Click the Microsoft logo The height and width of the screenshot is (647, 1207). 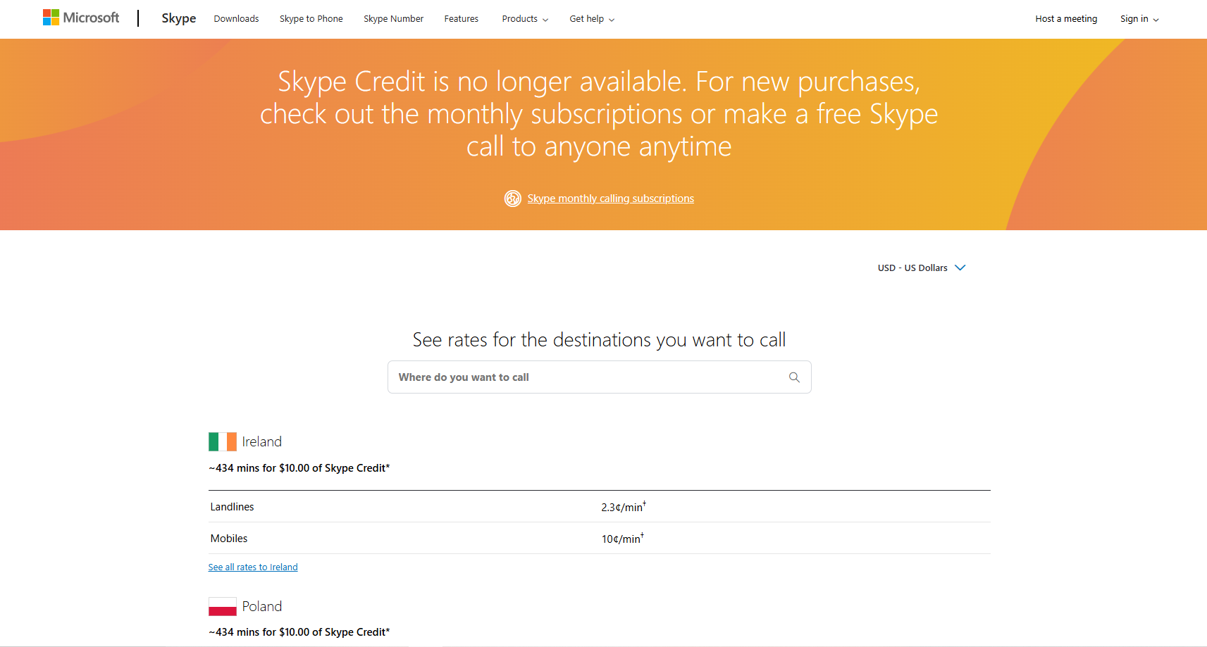click(x=81, y=18)
